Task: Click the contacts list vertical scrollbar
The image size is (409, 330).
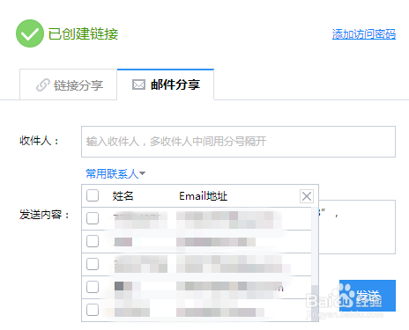Action: point(315,264)
